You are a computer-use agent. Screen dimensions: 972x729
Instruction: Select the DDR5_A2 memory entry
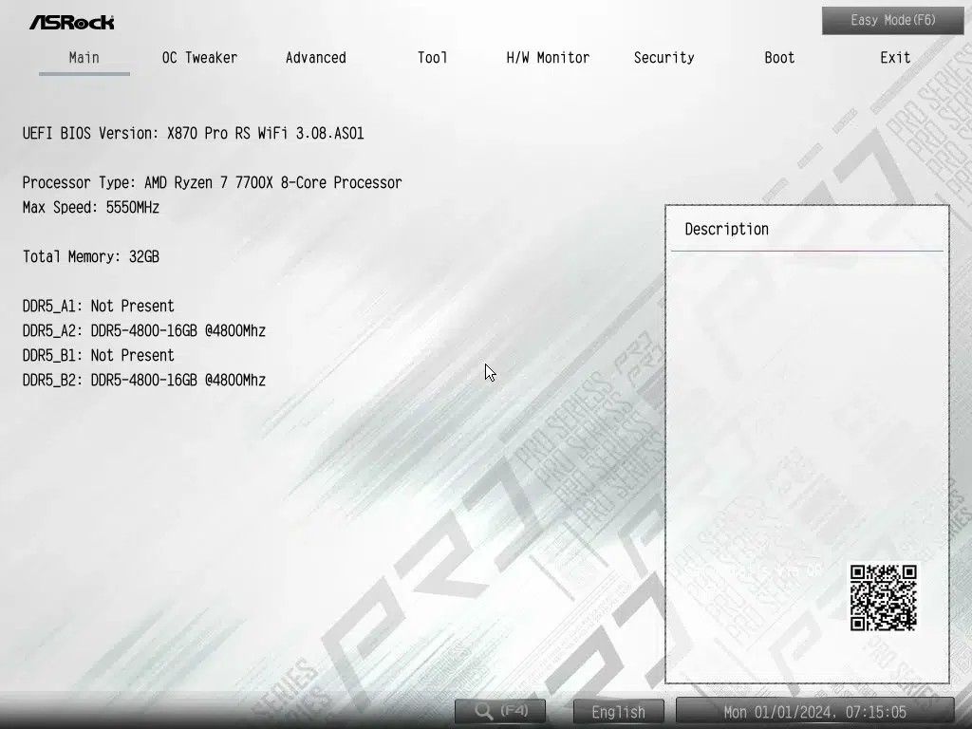click(143, 330)
